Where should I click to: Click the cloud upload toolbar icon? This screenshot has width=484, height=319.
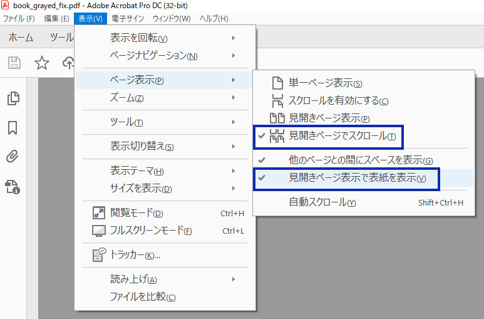(68, 63)
